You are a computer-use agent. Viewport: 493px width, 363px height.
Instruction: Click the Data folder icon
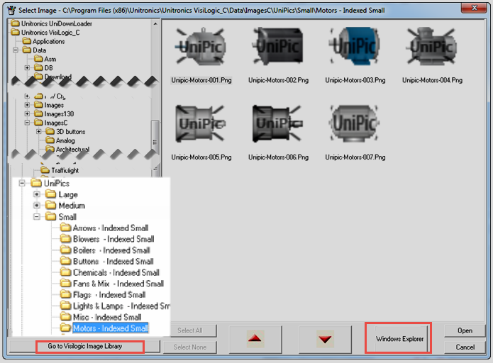tap(27, 50)
